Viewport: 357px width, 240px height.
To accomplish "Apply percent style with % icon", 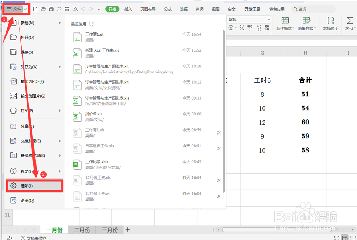I will point(242,28).
